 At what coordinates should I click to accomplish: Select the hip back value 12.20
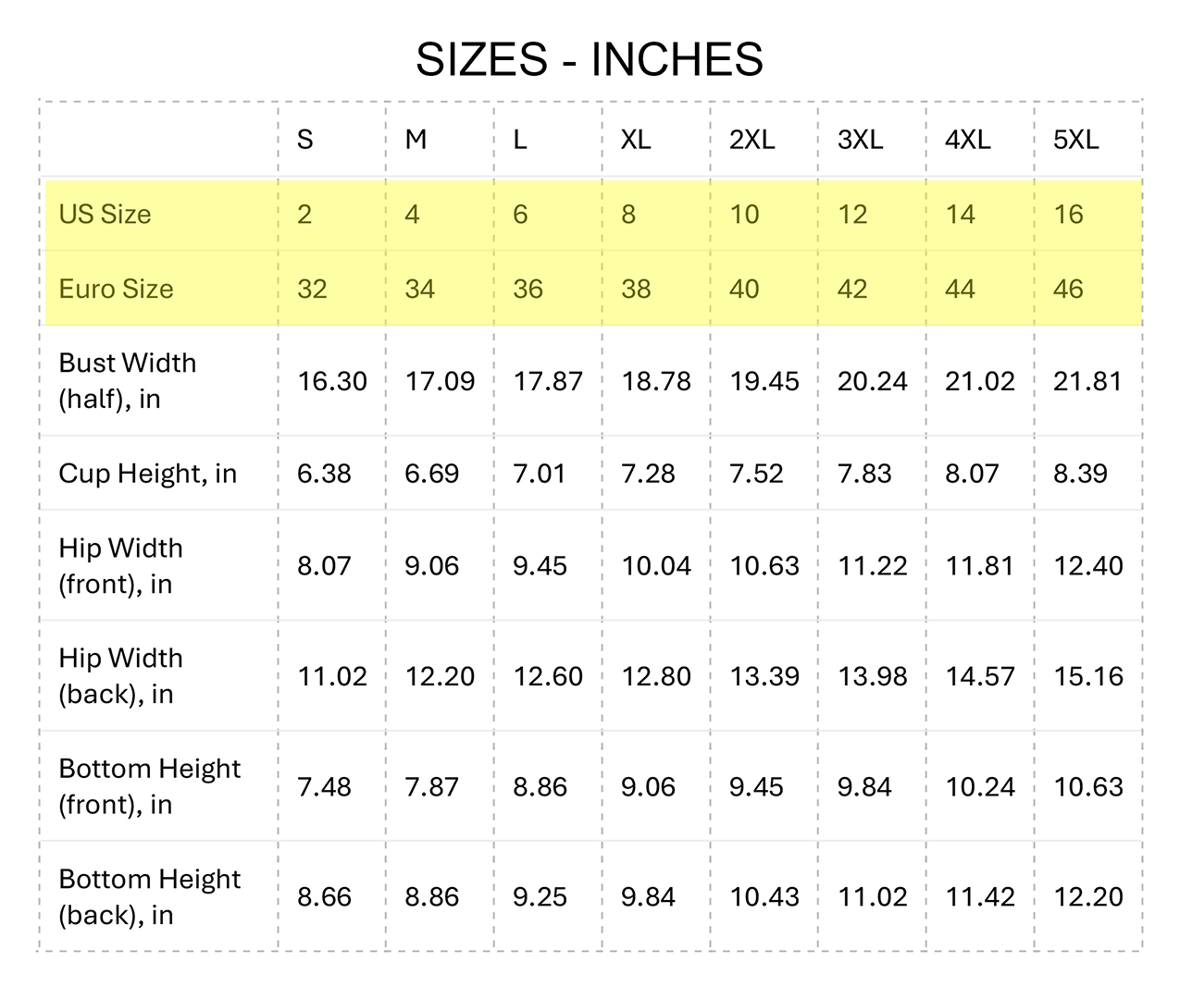tap(440, 676)
